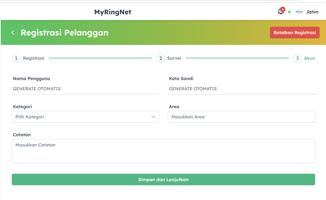Click into the Catatan text area
326x200 pixels.
coord(163,151)
